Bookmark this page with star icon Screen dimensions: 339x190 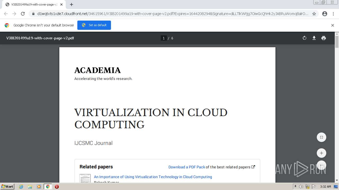[314, 14]
